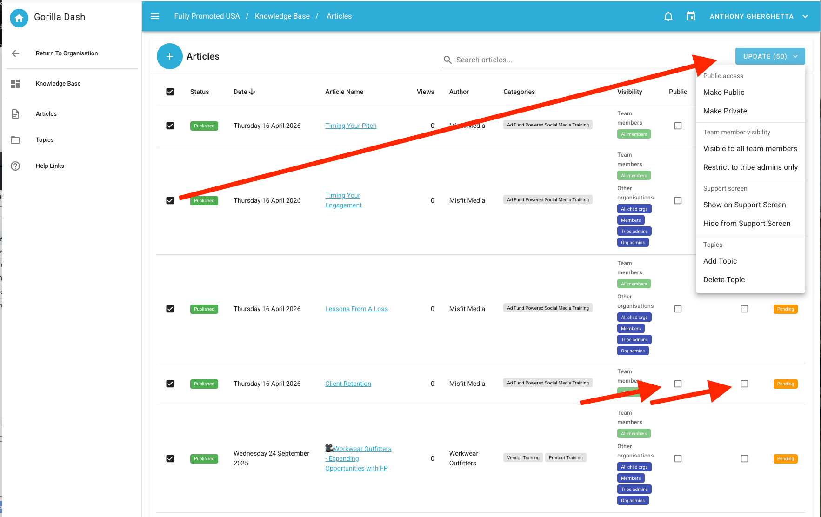Click the back arrow beside Return To Organisation

[15, 53]
